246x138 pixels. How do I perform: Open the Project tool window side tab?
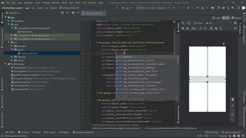2,18
